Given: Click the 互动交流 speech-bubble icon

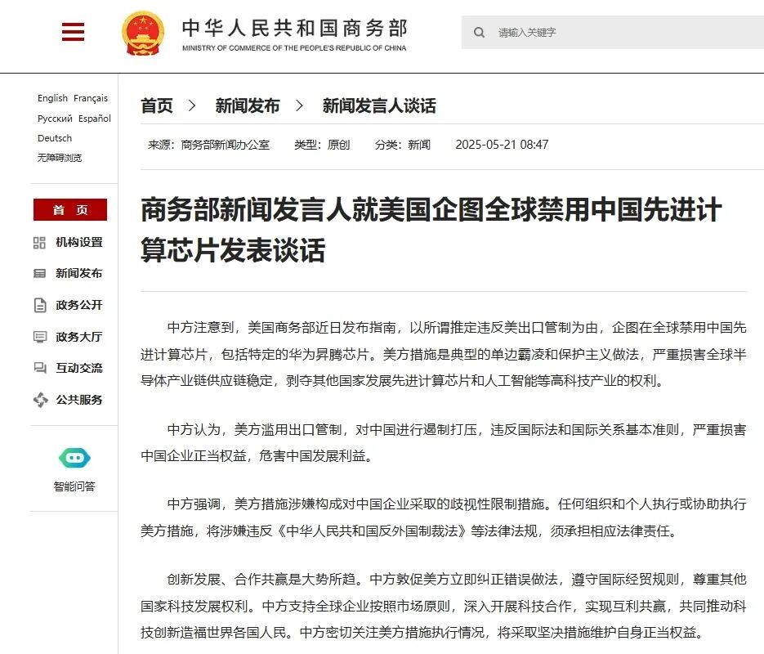Looking at the screenshot, I should [x=38, y=368].
